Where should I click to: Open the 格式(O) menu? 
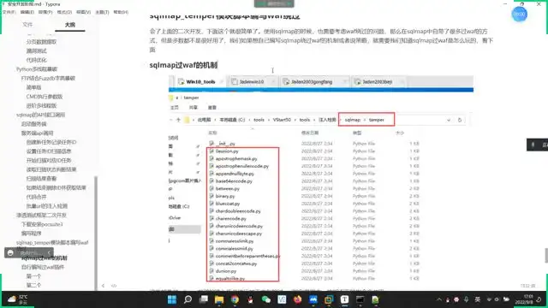pyautogui.click(x=64, y=12)
